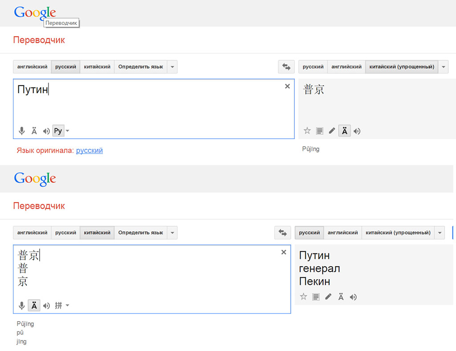Expand bottom source language list
Screen dimensions: 456x351
pyautogui.click(x=172, y=233)
